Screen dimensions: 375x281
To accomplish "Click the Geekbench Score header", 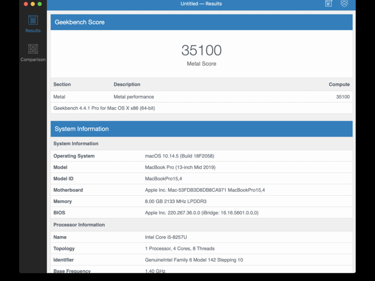I will coord(201,22).
